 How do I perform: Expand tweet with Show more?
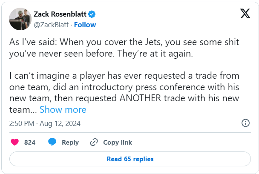(63, 110)
